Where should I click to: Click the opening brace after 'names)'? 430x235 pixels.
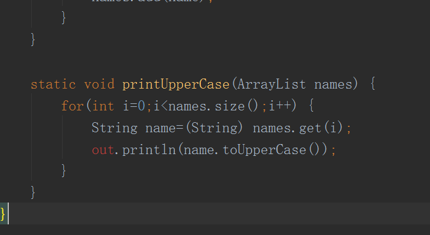372,84
